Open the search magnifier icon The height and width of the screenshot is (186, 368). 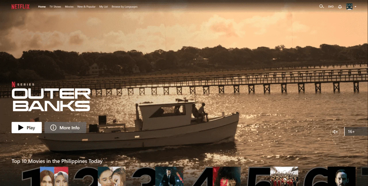[321, 6]
